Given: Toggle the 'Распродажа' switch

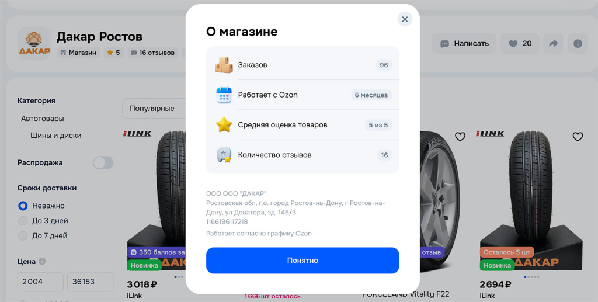Looking at the screenshot, I should [103, 163].
